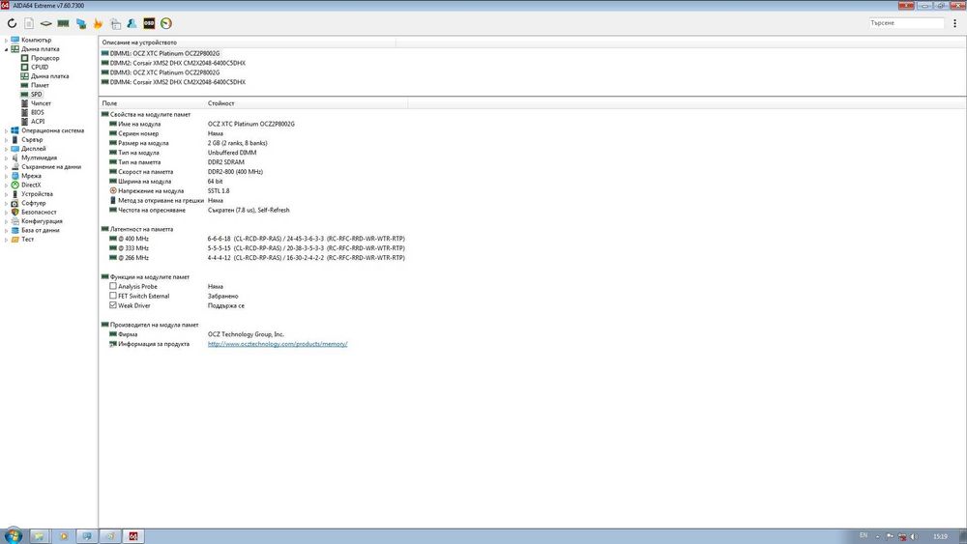Select the @ 400 MHz latency row
Viewport: 967px width, 544px height.
point(257,239)
